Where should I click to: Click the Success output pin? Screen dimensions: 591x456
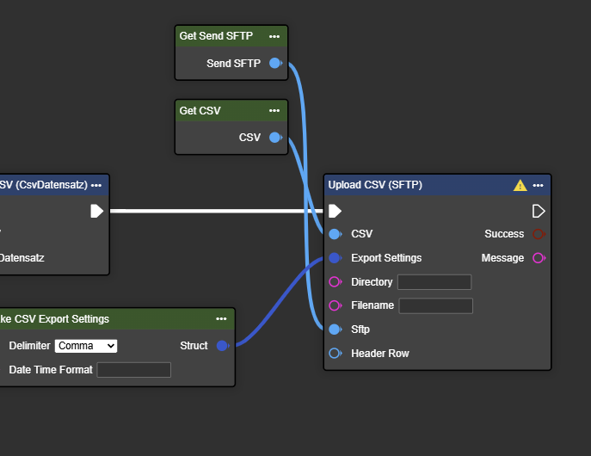pos(539,234)
